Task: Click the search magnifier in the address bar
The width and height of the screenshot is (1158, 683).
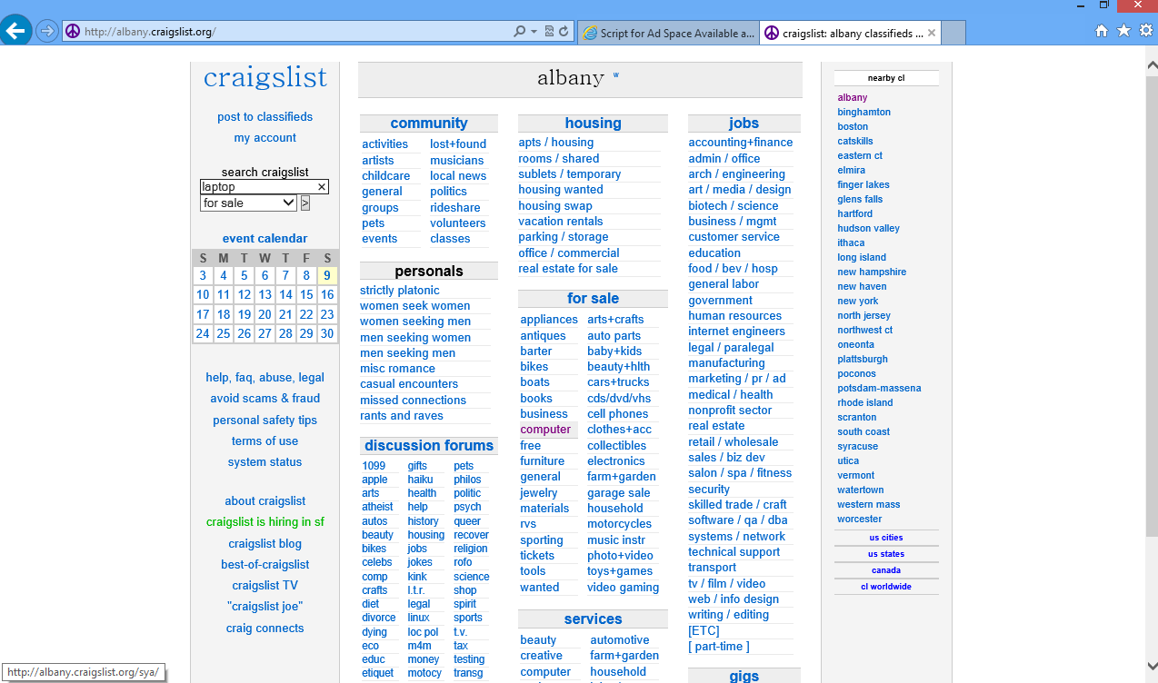Action: click(519, 32)
